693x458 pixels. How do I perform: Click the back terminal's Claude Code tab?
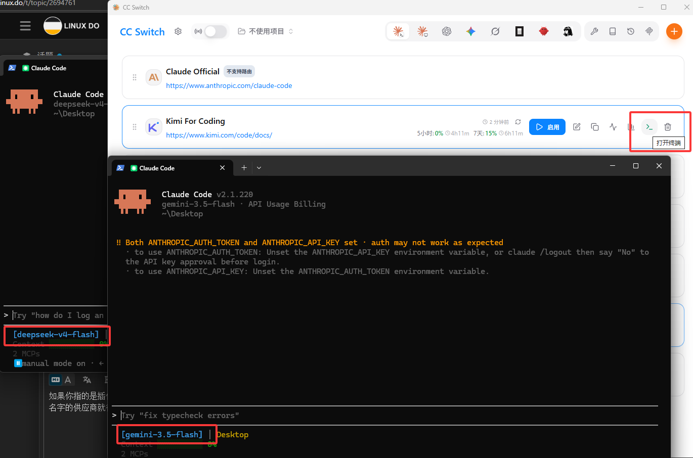pyautogui.click(x=49, y=68)
